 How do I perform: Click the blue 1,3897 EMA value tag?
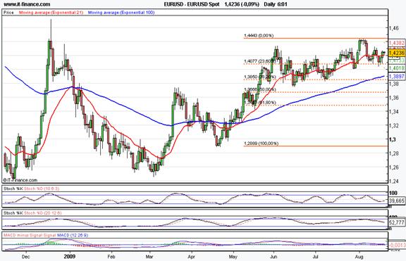[397, 76]
